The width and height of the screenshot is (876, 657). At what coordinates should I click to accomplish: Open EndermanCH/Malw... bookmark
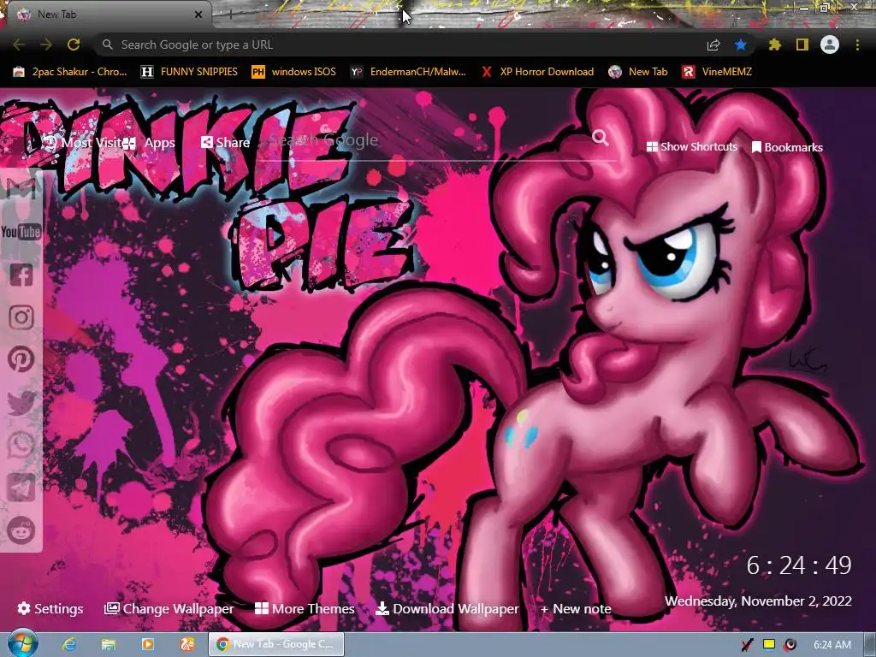(408, 72)
